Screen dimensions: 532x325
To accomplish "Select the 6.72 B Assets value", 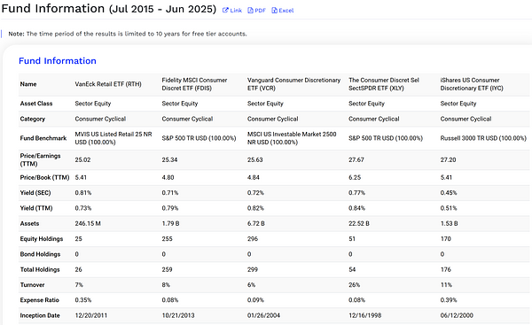I will (x=256, y=223).
